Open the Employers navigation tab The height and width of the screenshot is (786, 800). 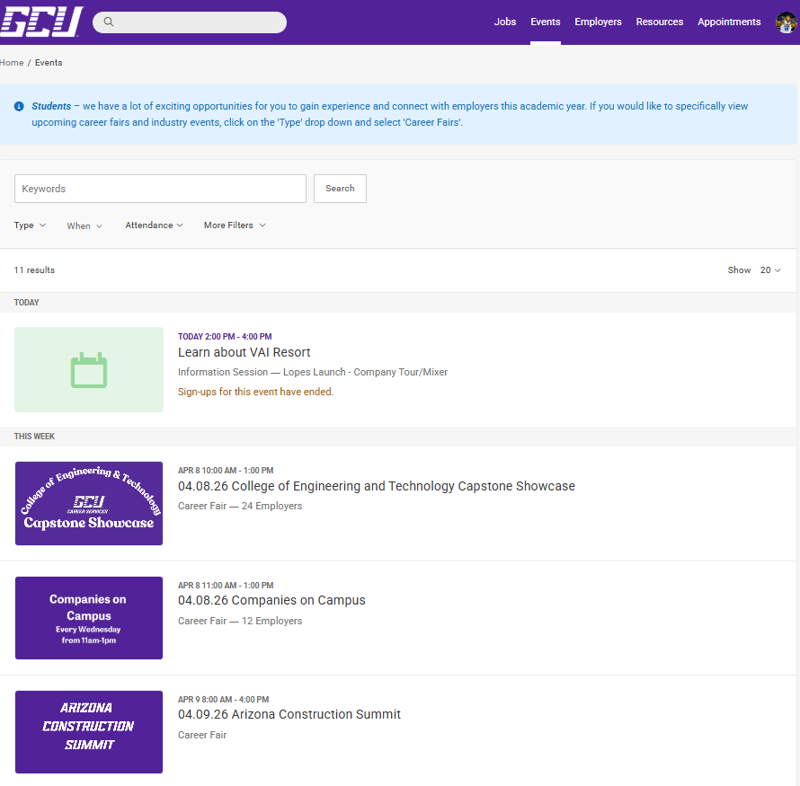598,22
